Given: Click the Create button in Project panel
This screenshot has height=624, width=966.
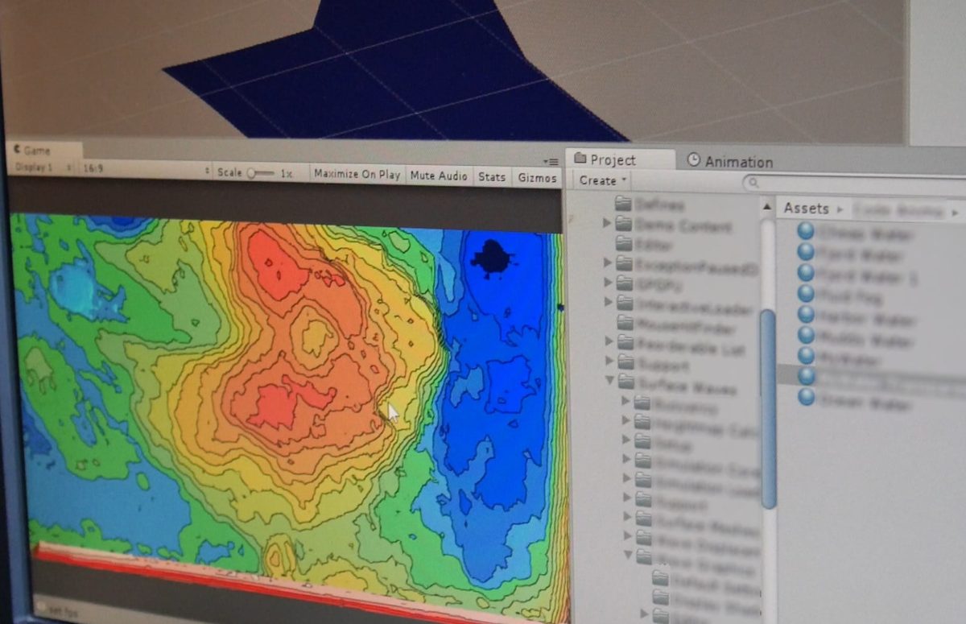Looking at the screenshot, I should point(597,180).
